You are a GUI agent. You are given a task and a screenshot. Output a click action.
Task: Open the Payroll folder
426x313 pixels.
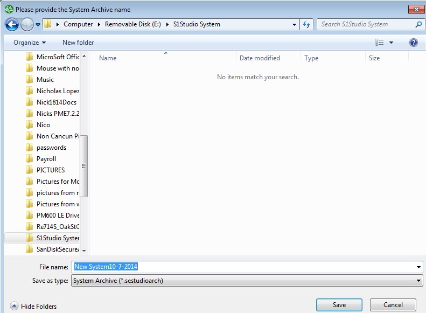tap(46, 159)
